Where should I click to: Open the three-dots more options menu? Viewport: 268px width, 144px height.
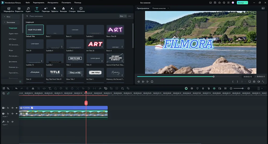point(129,16)
